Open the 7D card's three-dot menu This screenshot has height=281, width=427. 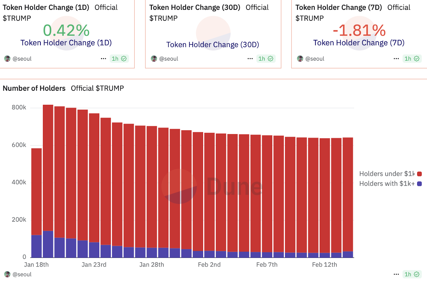(396, 59)
